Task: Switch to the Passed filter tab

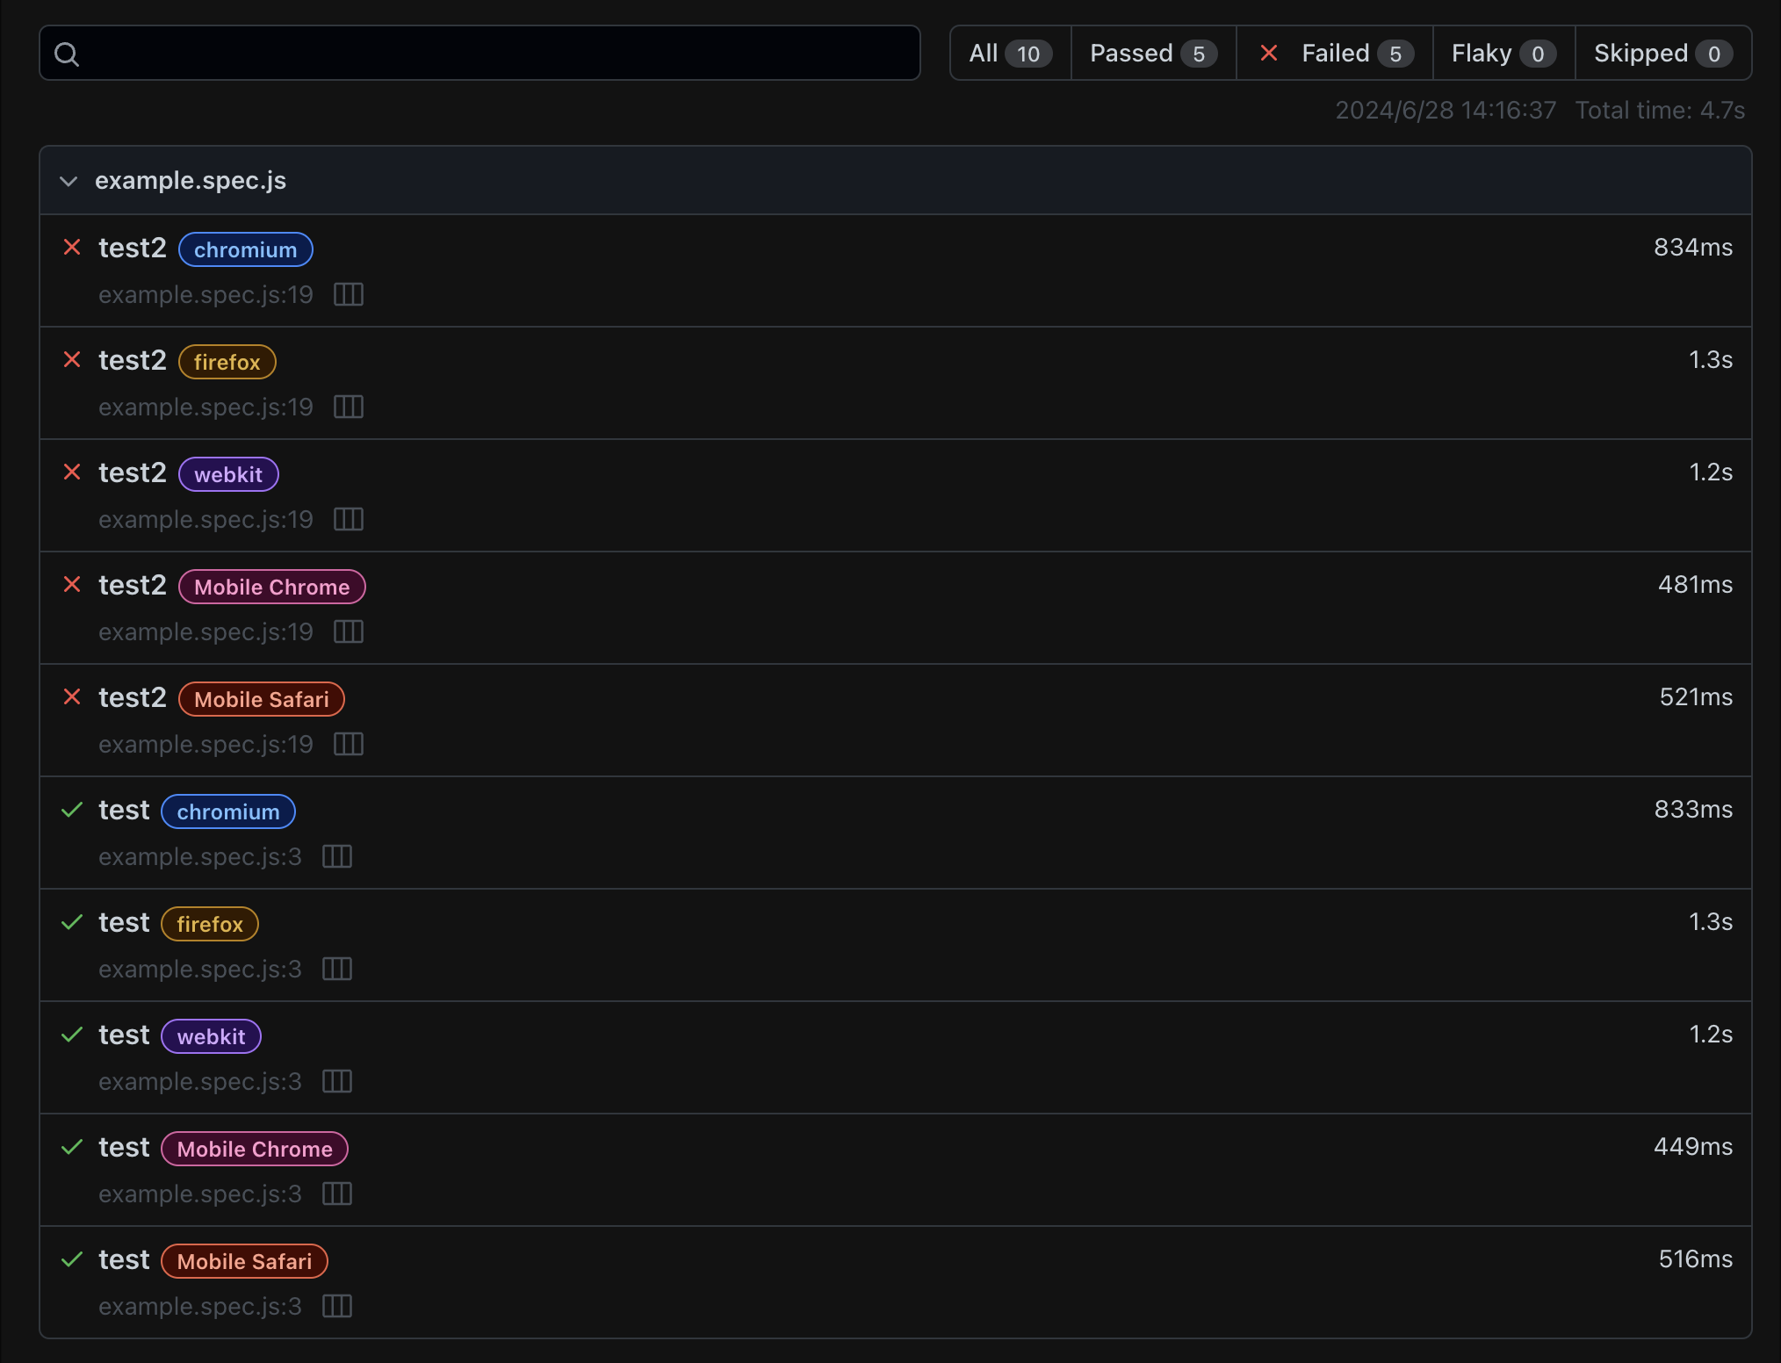Action: coord(1152,53)
